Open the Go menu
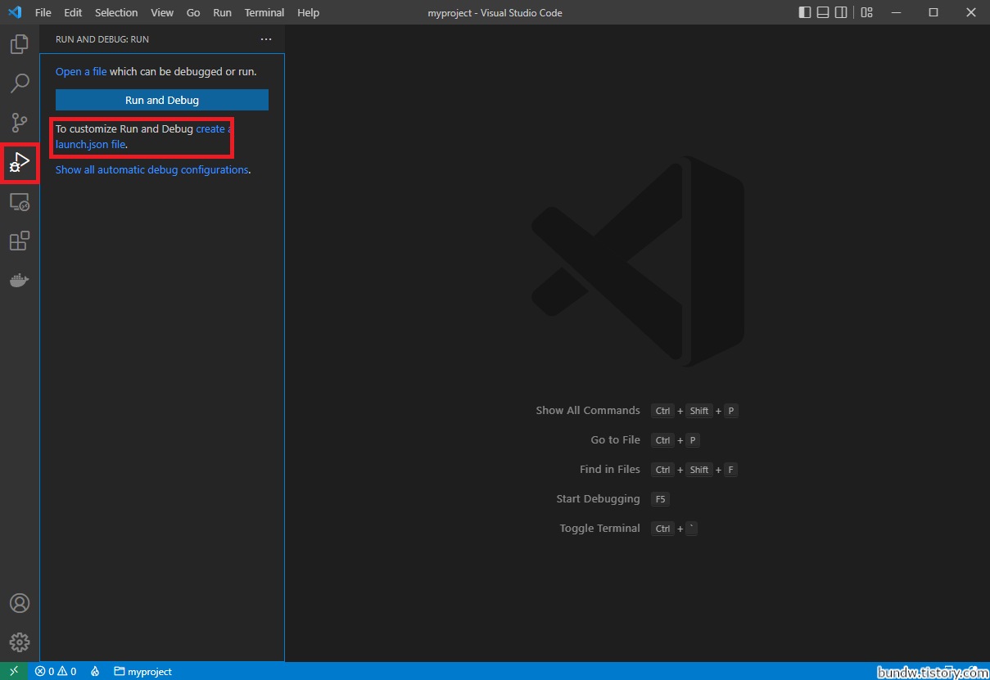 (x=193, y=12)
